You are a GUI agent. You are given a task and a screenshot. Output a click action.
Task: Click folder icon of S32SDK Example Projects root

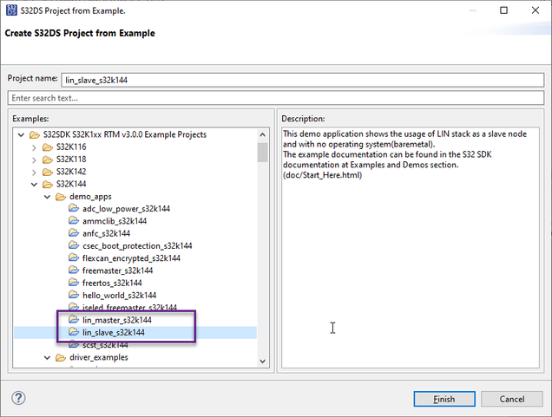click(x=35, y=134)
